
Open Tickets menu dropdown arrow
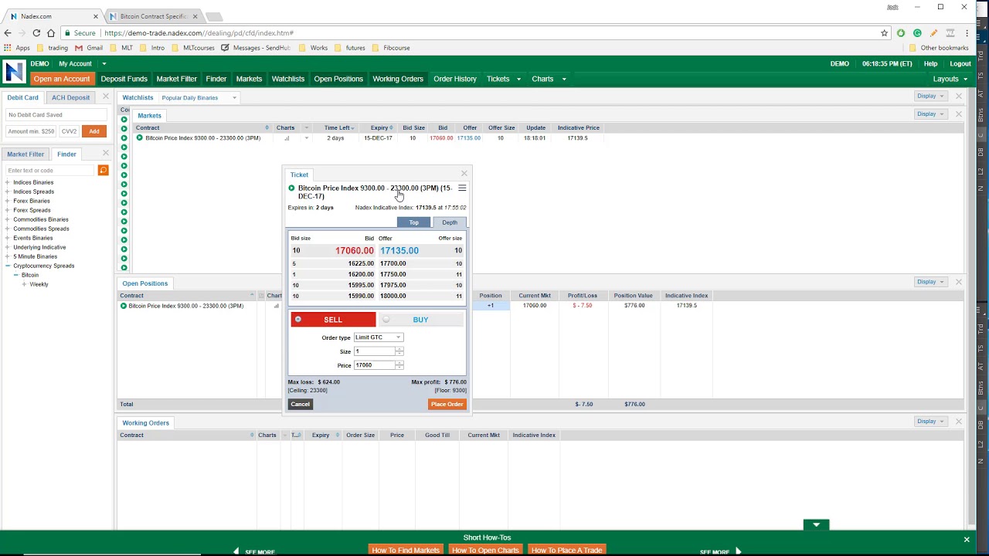click(518, 79)
